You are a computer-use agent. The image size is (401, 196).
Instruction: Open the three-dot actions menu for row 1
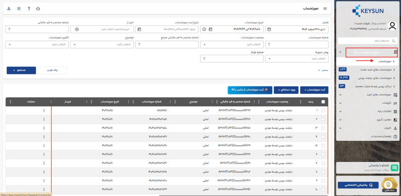[44, 110]
